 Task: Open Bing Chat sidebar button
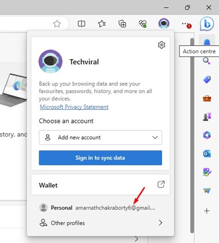click(207, 24)
